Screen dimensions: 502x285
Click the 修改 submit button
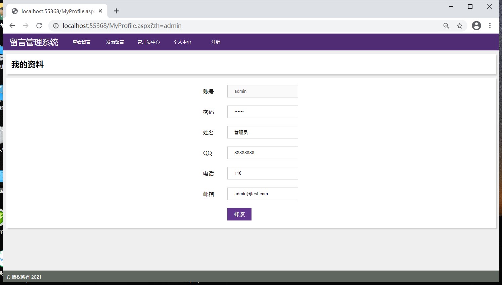pos(239,214)
